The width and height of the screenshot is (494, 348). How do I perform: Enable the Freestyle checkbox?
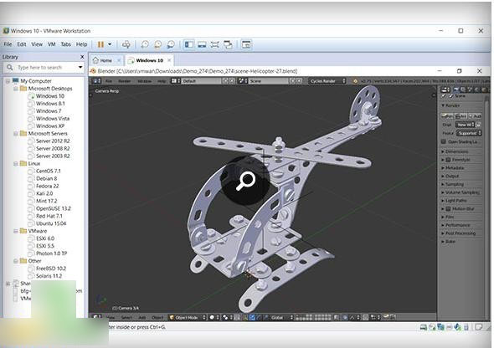(448, 160)
